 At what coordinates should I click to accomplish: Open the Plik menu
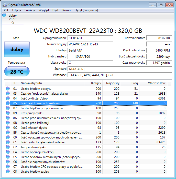pyautogui.click(x=6, y=10)
